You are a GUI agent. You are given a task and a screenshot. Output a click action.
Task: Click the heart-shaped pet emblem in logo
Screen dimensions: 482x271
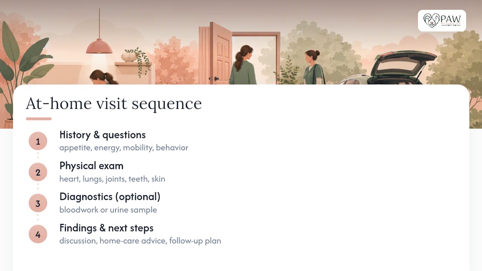pos(432,21)
